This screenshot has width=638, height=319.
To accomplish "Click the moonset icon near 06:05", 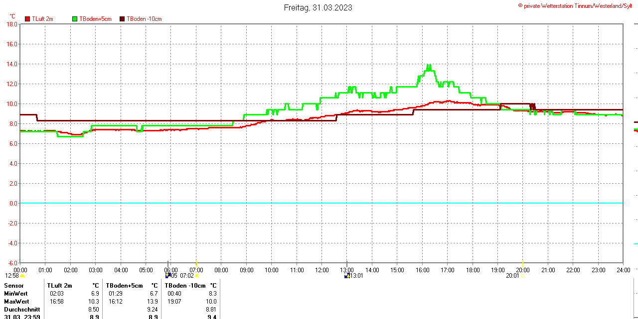I will tap(168, 275).
